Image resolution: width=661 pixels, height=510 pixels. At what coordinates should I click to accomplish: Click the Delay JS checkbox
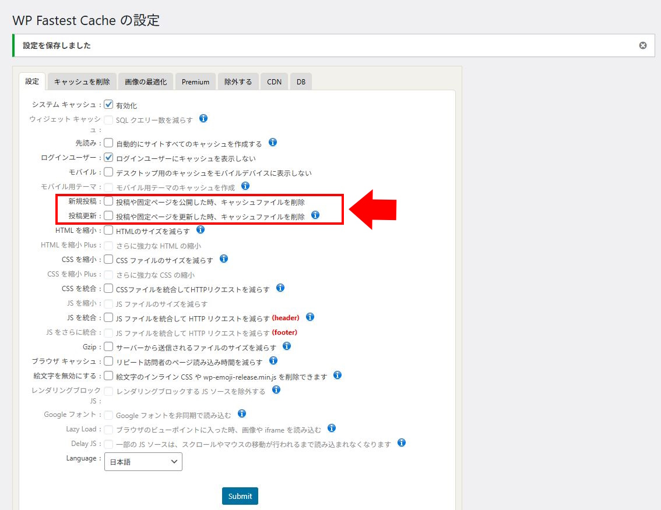[108, 444]
